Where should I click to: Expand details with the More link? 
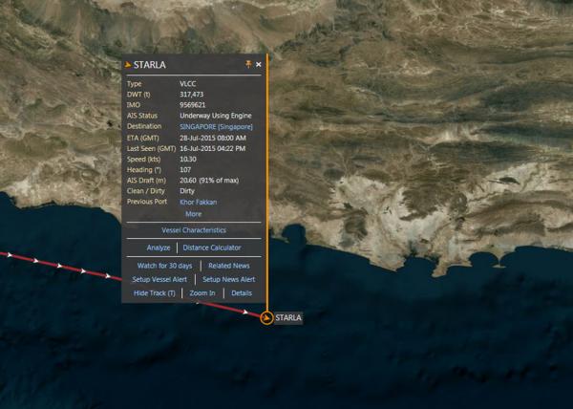(193, 214)
